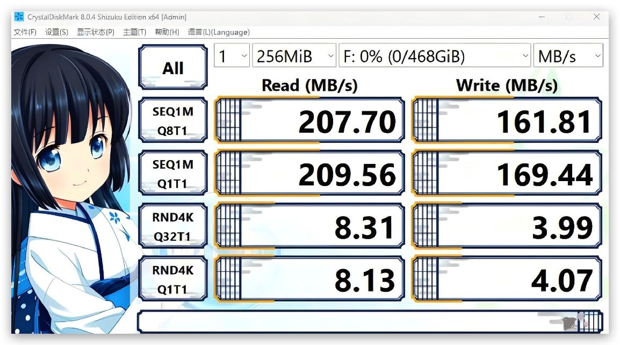Viewport: 620px width, 345px height.
Task: Run all benchmarks with the All button
Action: point(173,68)
